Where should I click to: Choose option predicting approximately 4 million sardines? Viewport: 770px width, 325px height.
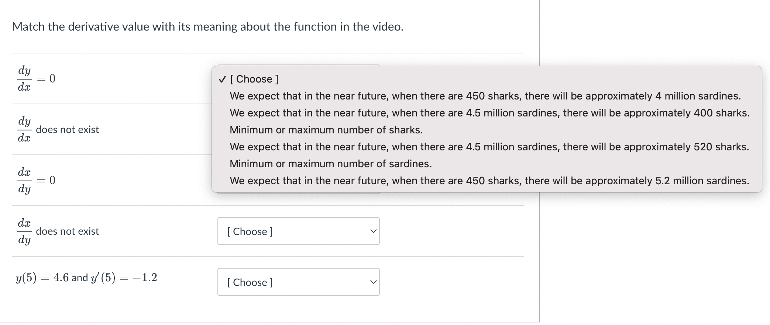tap(485, 96)
